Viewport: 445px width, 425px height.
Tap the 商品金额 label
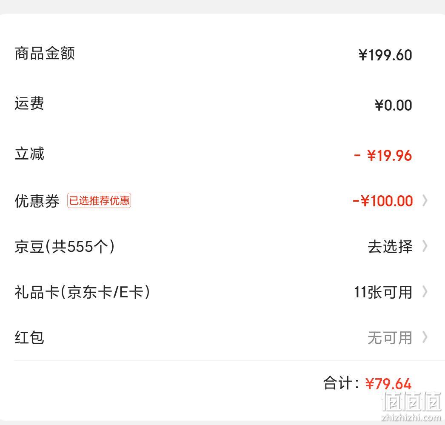[45, 53]
